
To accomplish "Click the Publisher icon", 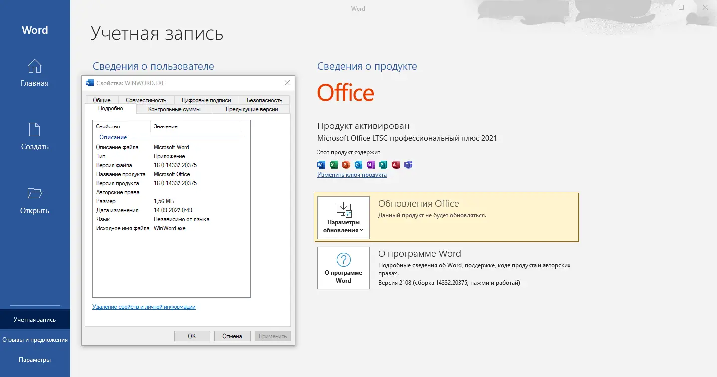I will click(383, 165).
